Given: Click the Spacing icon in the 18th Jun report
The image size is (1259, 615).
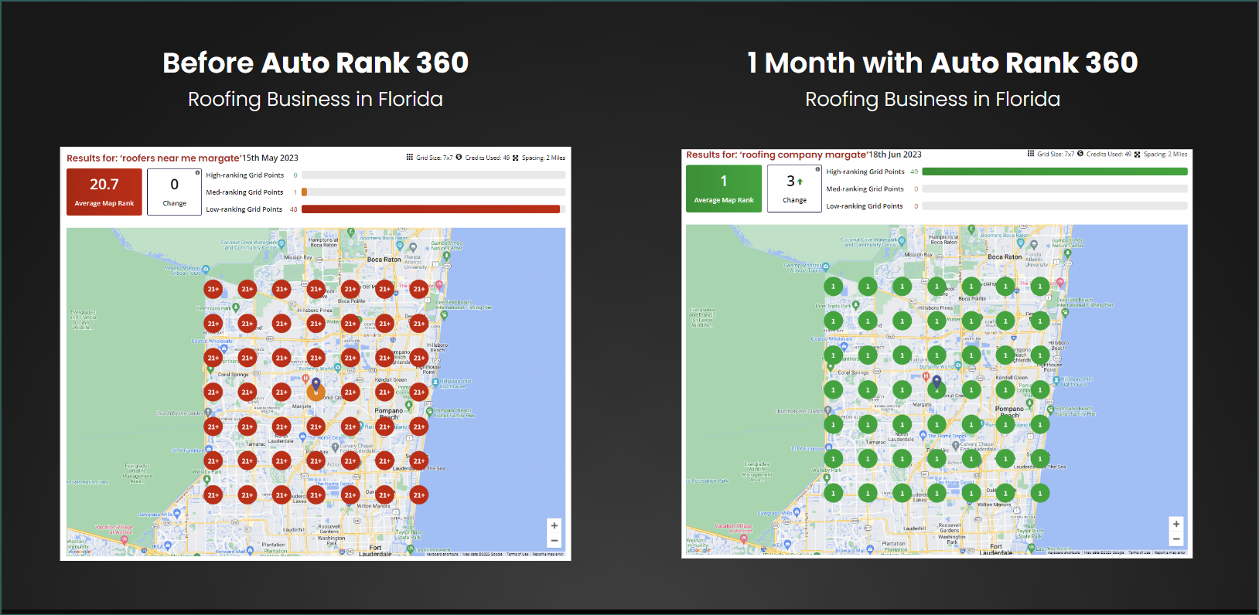Looking at the screenshot, I should tap(1137, 155).
